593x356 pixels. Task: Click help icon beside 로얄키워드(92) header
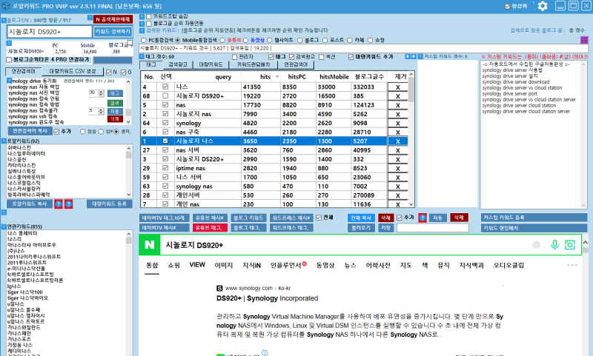click(4, 141)
